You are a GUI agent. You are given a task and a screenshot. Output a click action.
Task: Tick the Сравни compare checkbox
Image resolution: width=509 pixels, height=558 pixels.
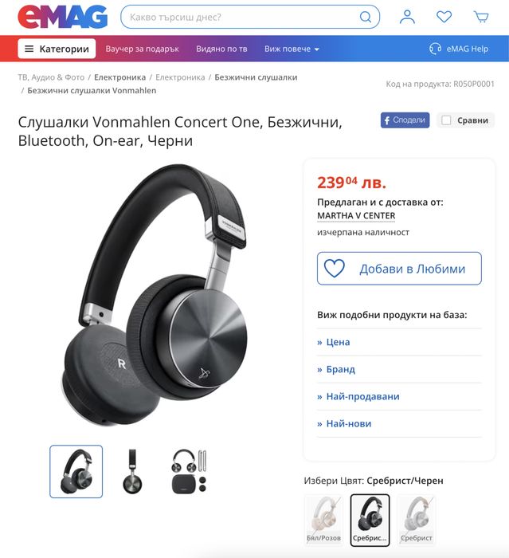coord(446,120)
